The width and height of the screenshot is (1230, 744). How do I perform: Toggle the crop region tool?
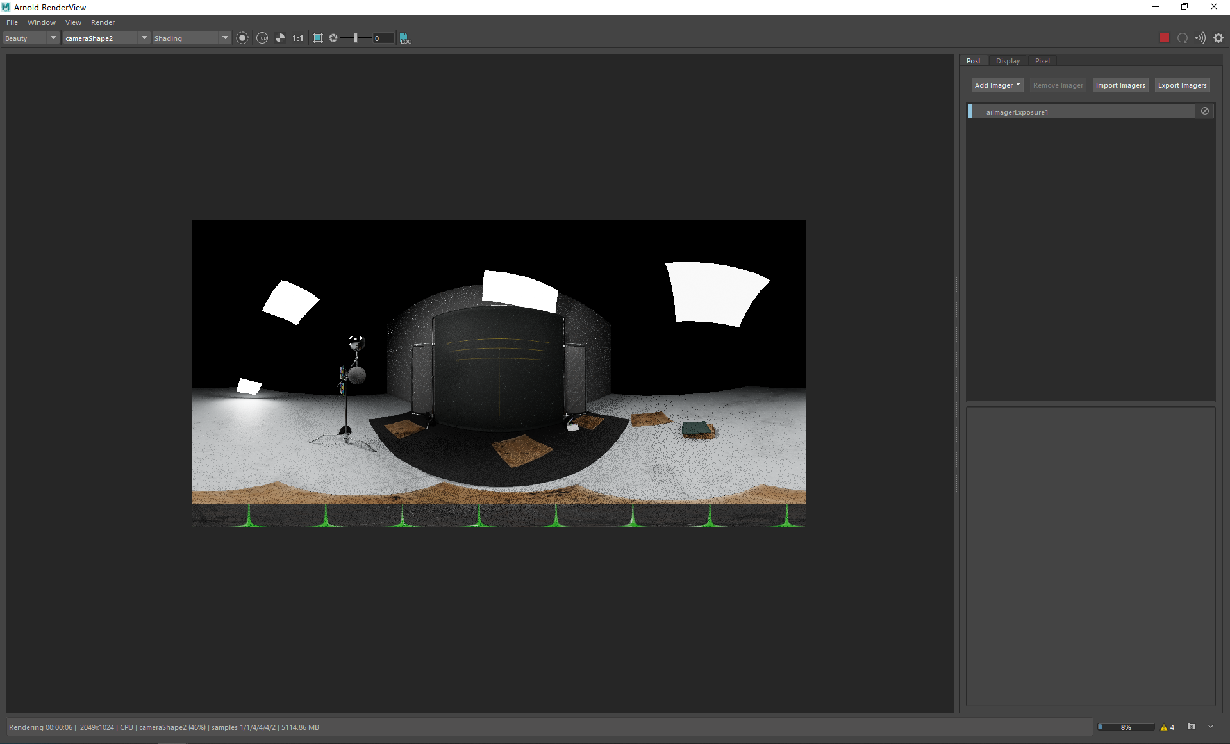pyautogui.click(x=318, y=38)
